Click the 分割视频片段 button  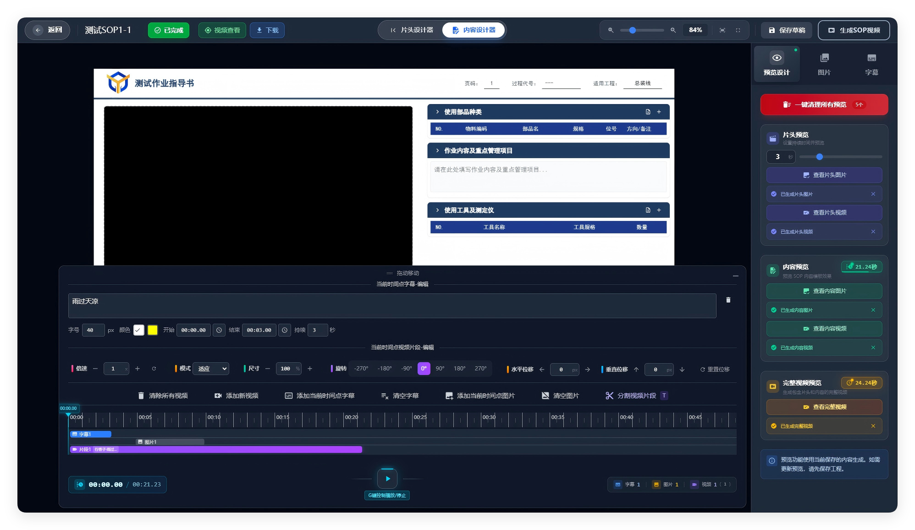[637, 396]
